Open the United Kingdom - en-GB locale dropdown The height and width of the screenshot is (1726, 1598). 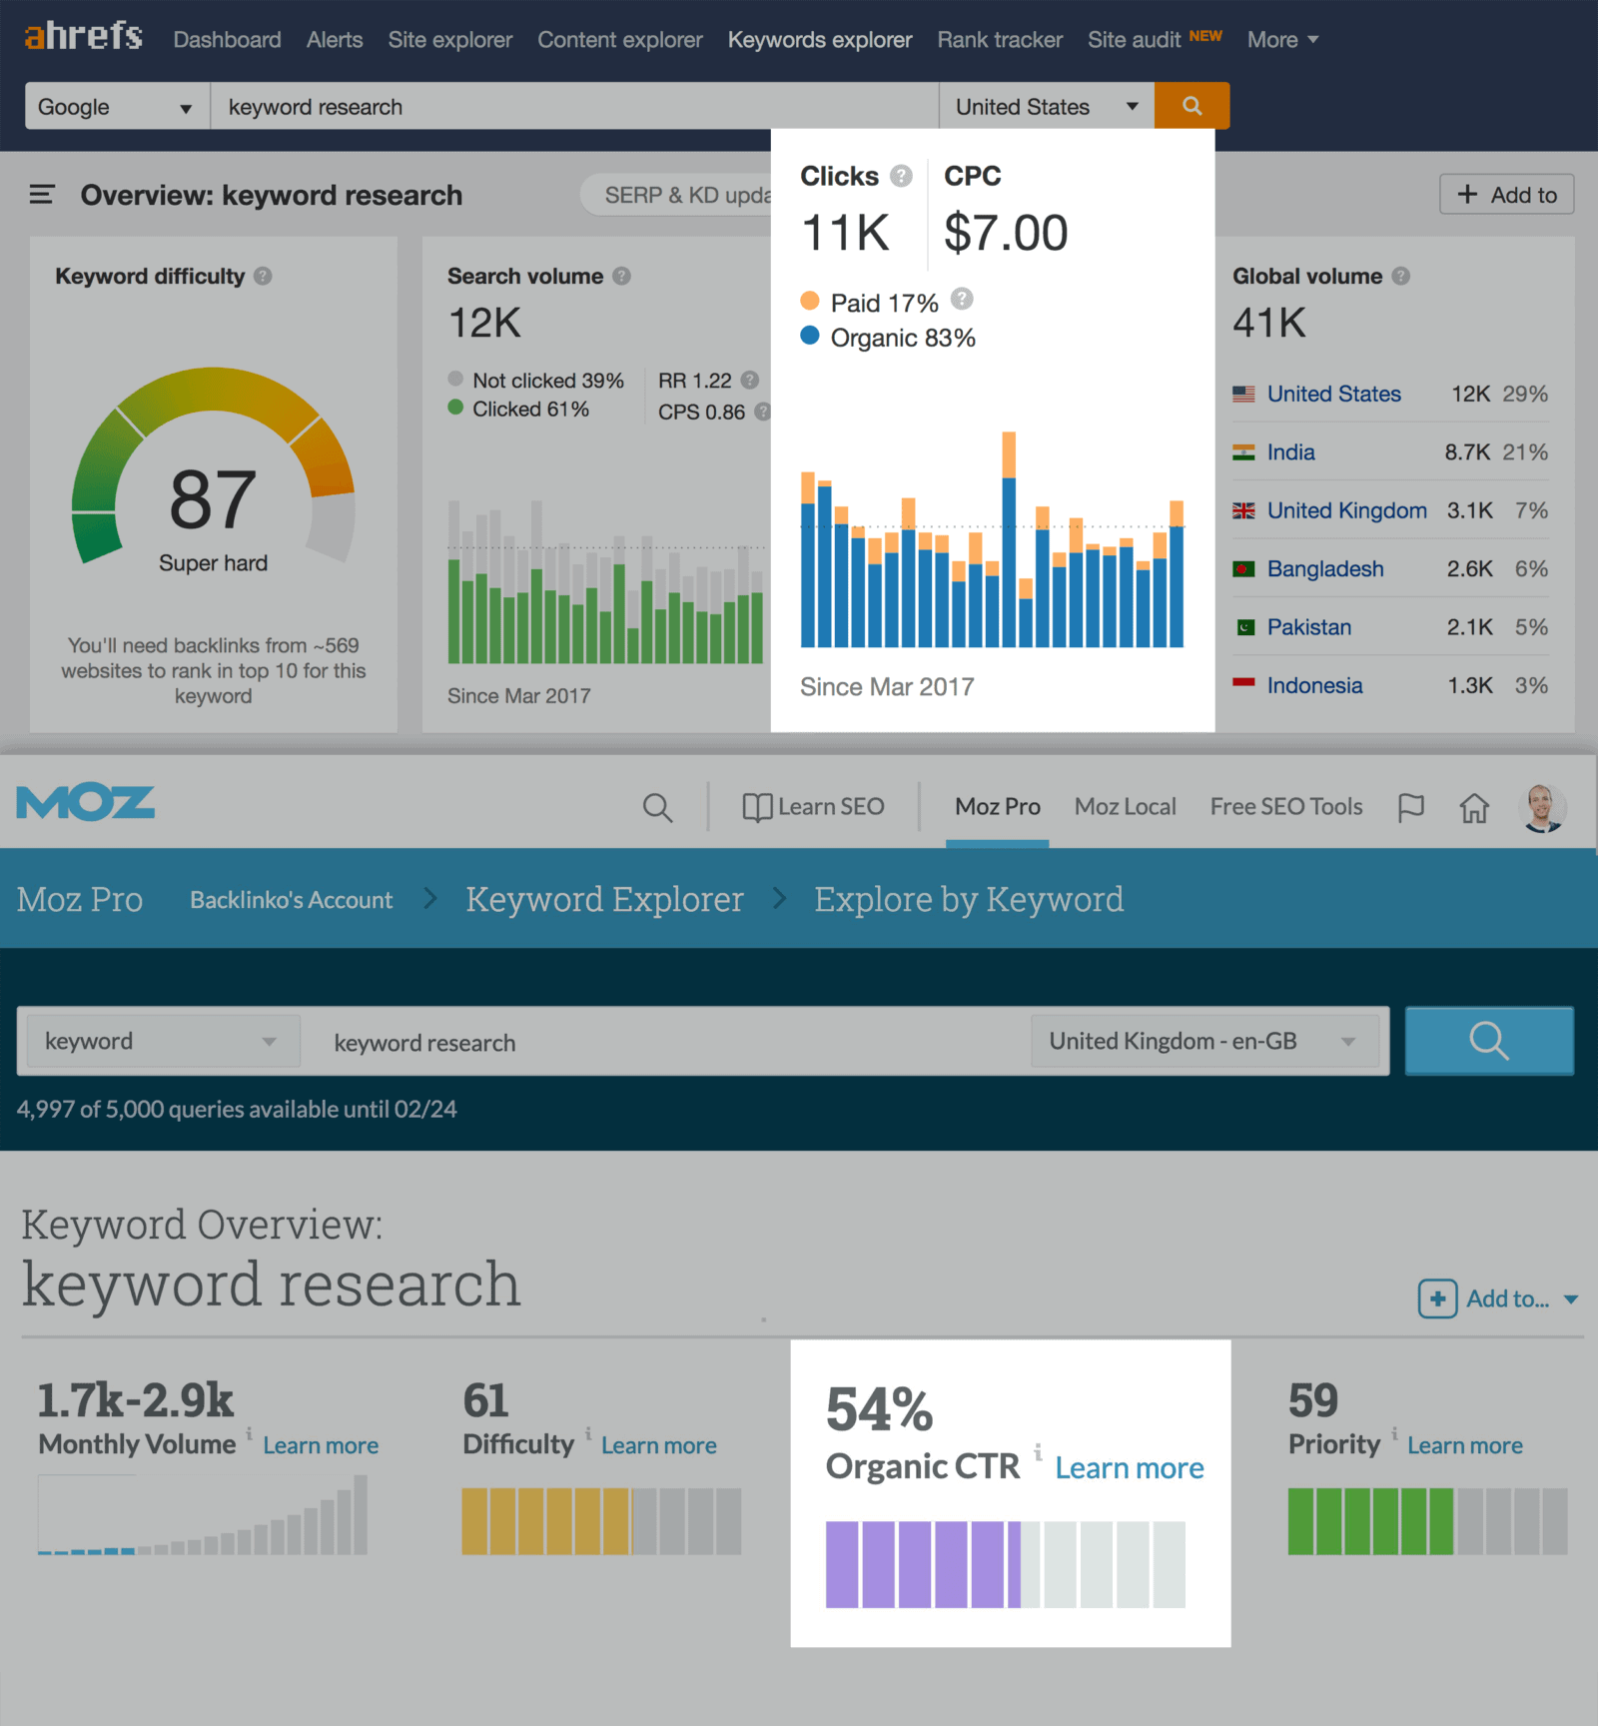[1204, 1041]
